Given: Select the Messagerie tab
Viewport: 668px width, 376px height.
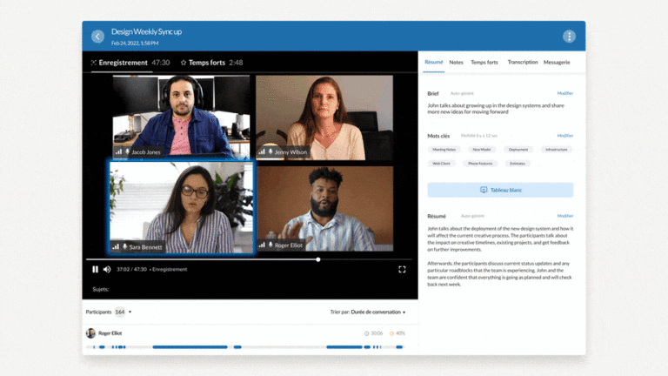Looking at the screenshot, I should pos(557,63).
